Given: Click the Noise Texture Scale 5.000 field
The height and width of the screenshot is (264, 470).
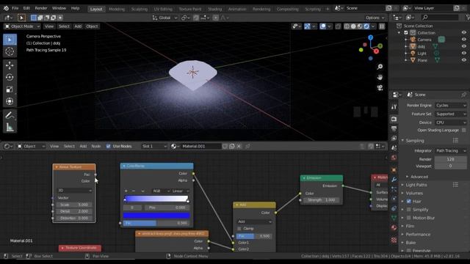Looking at the screenshot, I should [x=74, y=205].
